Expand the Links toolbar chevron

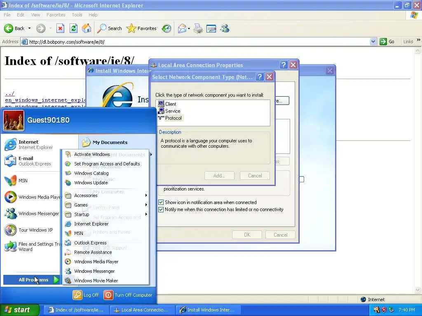click(x=419, y=40)
